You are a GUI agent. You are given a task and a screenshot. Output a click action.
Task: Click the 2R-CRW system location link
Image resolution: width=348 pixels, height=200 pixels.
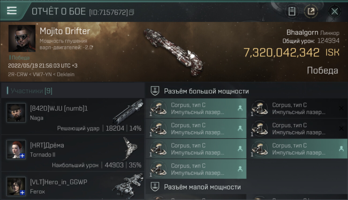click(x=18, y=74)
